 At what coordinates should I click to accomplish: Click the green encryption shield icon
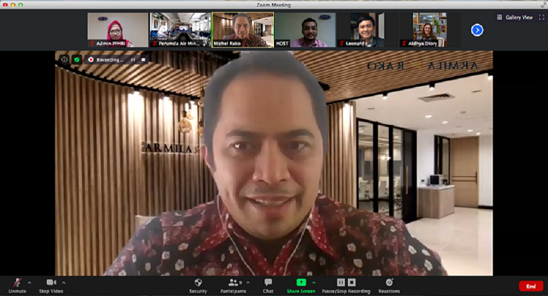tap(77, 60)
